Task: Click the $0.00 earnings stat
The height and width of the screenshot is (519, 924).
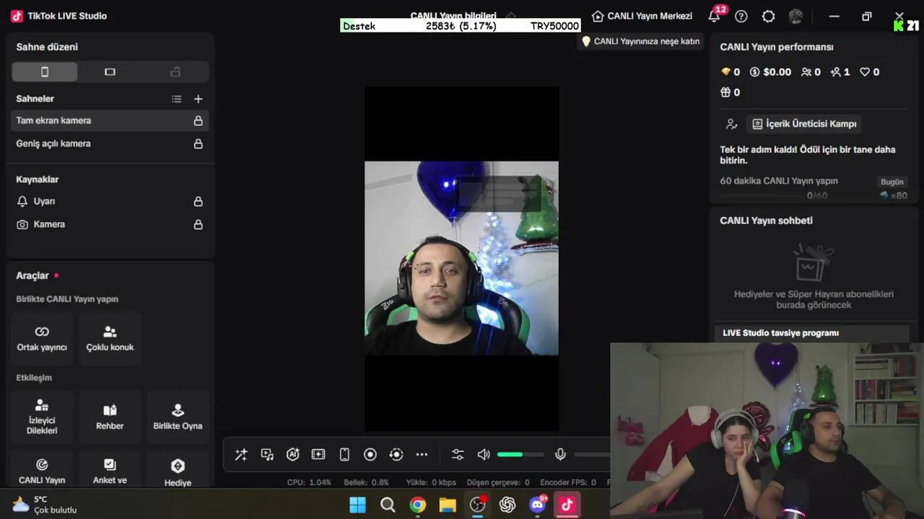Action: pos(770,72)
